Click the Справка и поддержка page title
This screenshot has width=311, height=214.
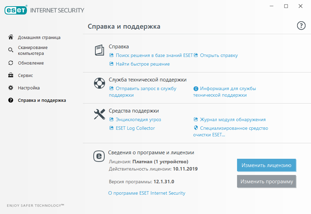tap(124, 26)
